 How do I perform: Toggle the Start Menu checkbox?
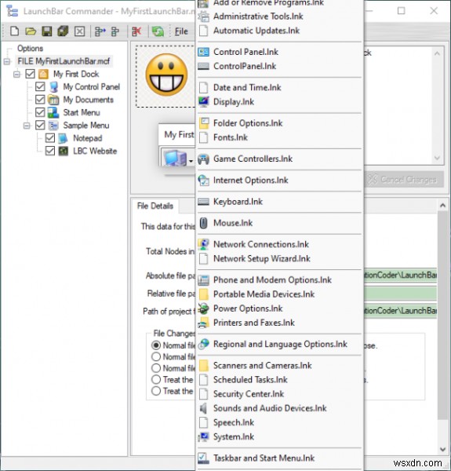click(40, 112)
